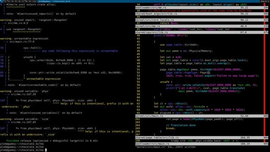Viewport: 270px width, 152px height.
Task: Click the 'cpu::wrmsr(0x1b, 0xfee0_0000' line
Action: coord(62,60)
